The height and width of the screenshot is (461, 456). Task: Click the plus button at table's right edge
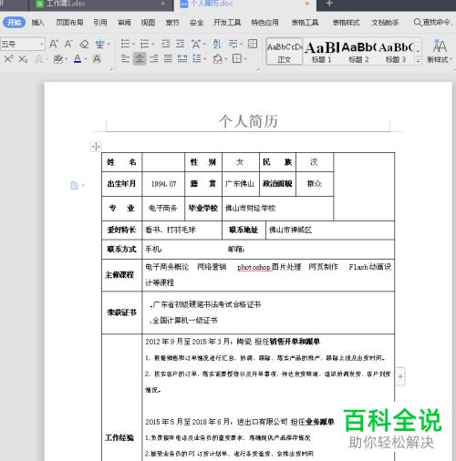(x=400, y=376)
